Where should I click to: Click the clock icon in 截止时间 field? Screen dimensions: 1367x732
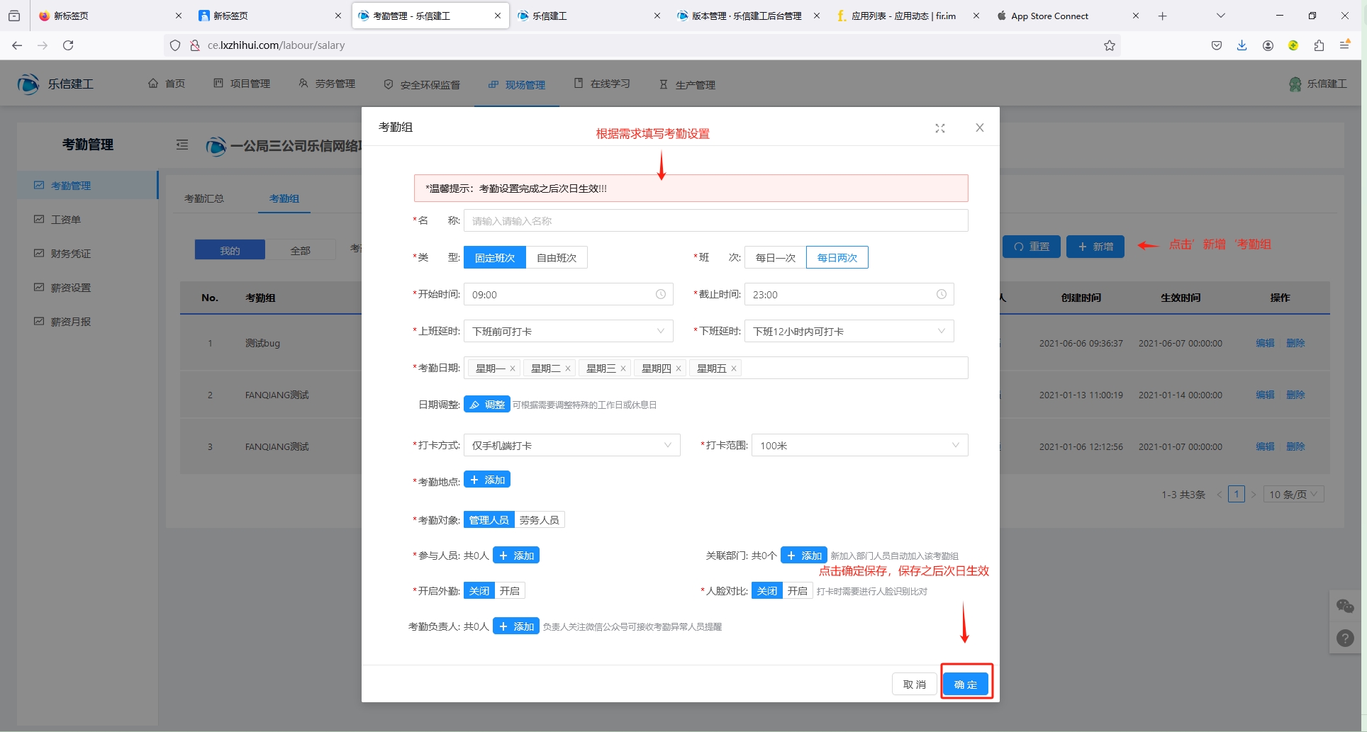(x=941, y=294)
